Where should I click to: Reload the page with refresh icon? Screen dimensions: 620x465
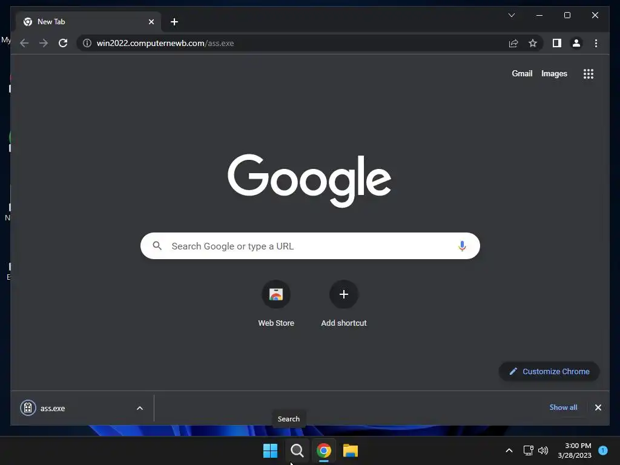[x=63, y=43]
